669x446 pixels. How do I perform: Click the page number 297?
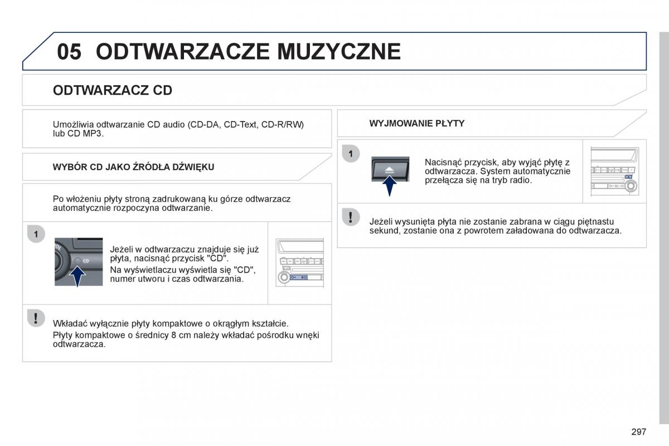(639, 432)
